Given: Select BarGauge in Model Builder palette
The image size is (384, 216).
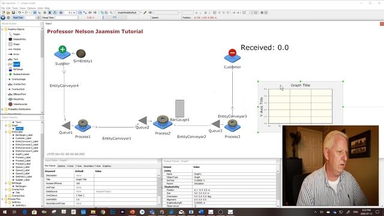Looking at the screenshot, I should coord(18,70).
